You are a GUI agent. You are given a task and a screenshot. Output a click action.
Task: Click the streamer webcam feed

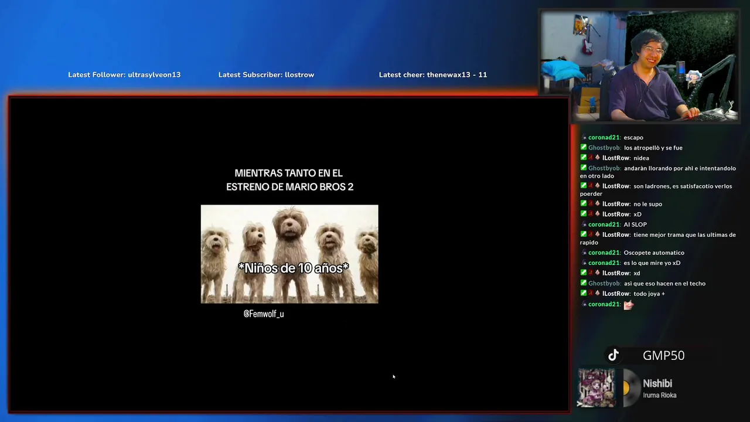(x=639, y=66)
